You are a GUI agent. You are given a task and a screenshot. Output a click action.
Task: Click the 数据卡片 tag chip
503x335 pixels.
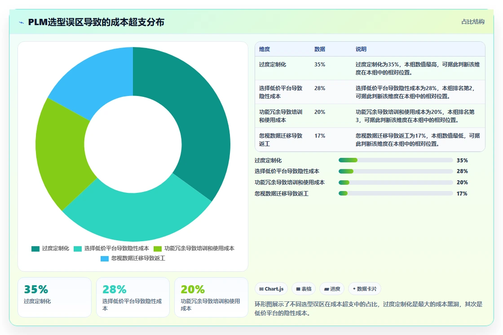point(365,289)
